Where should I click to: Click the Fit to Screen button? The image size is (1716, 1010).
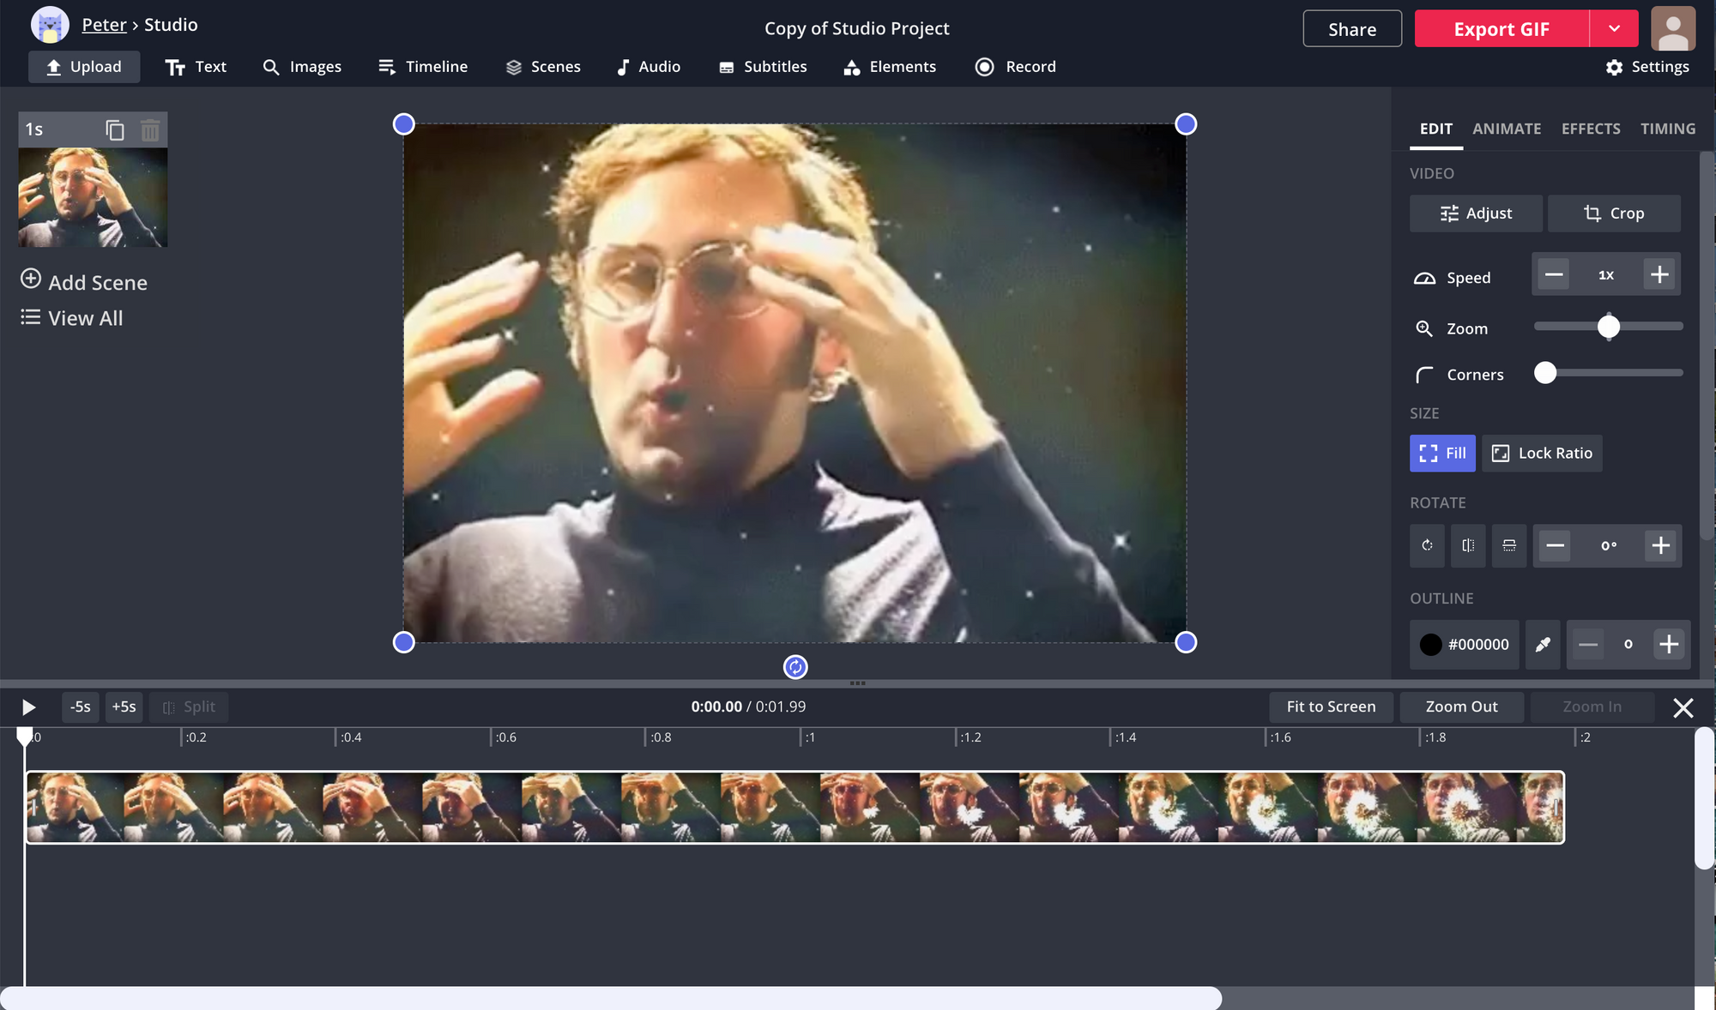(1331, 706)
